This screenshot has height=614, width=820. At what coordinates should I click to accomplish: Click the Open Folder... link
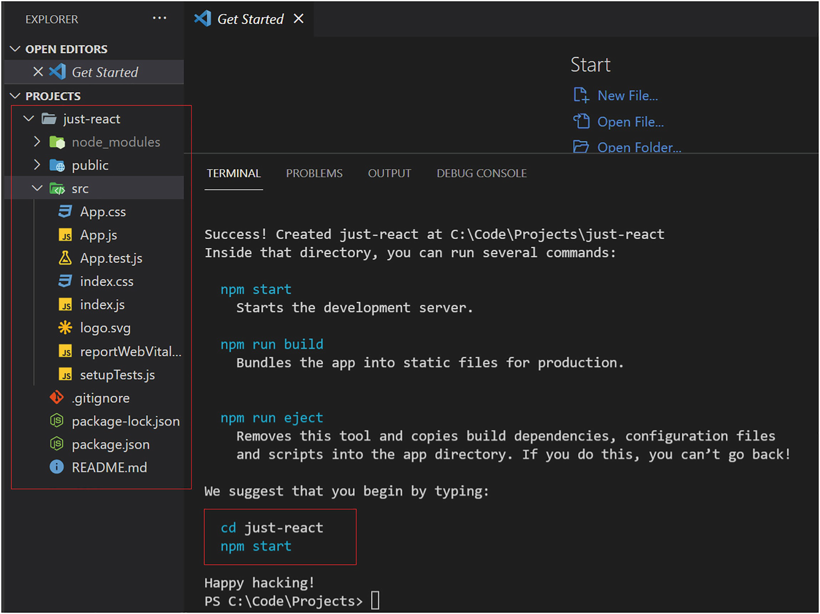(639, 147)
